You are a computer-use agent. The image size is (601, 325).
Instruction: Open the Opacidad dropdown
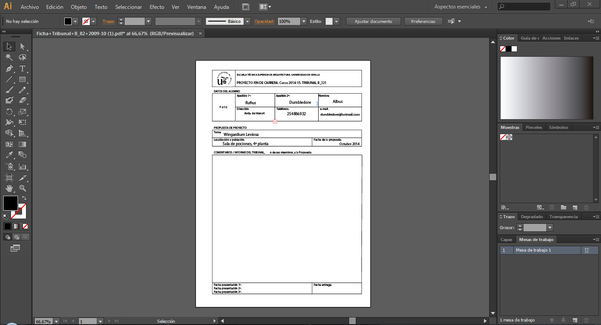click(x=303, y=21)
